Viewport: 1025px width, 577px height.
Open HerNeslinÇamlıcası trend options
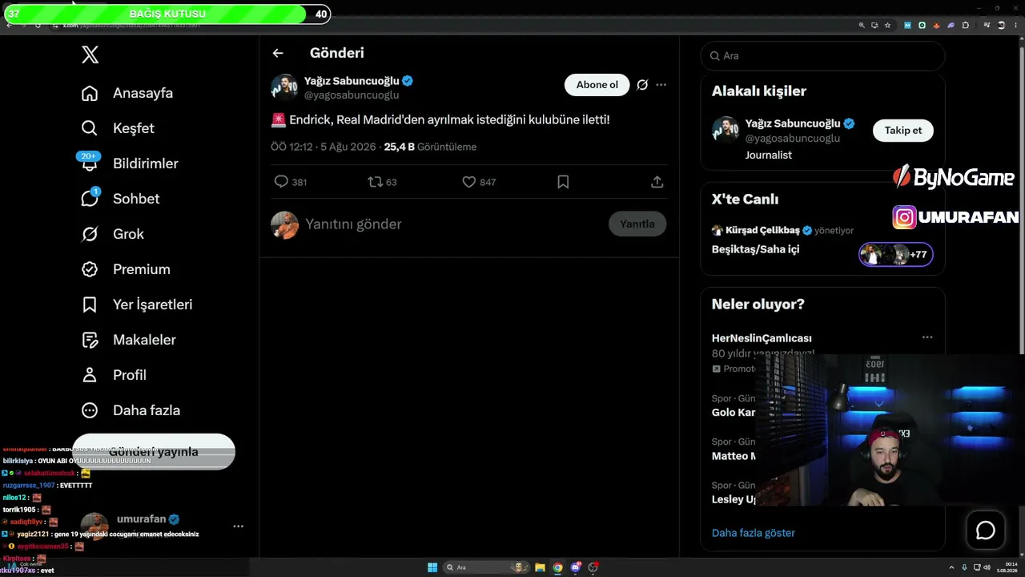[927, 337]
